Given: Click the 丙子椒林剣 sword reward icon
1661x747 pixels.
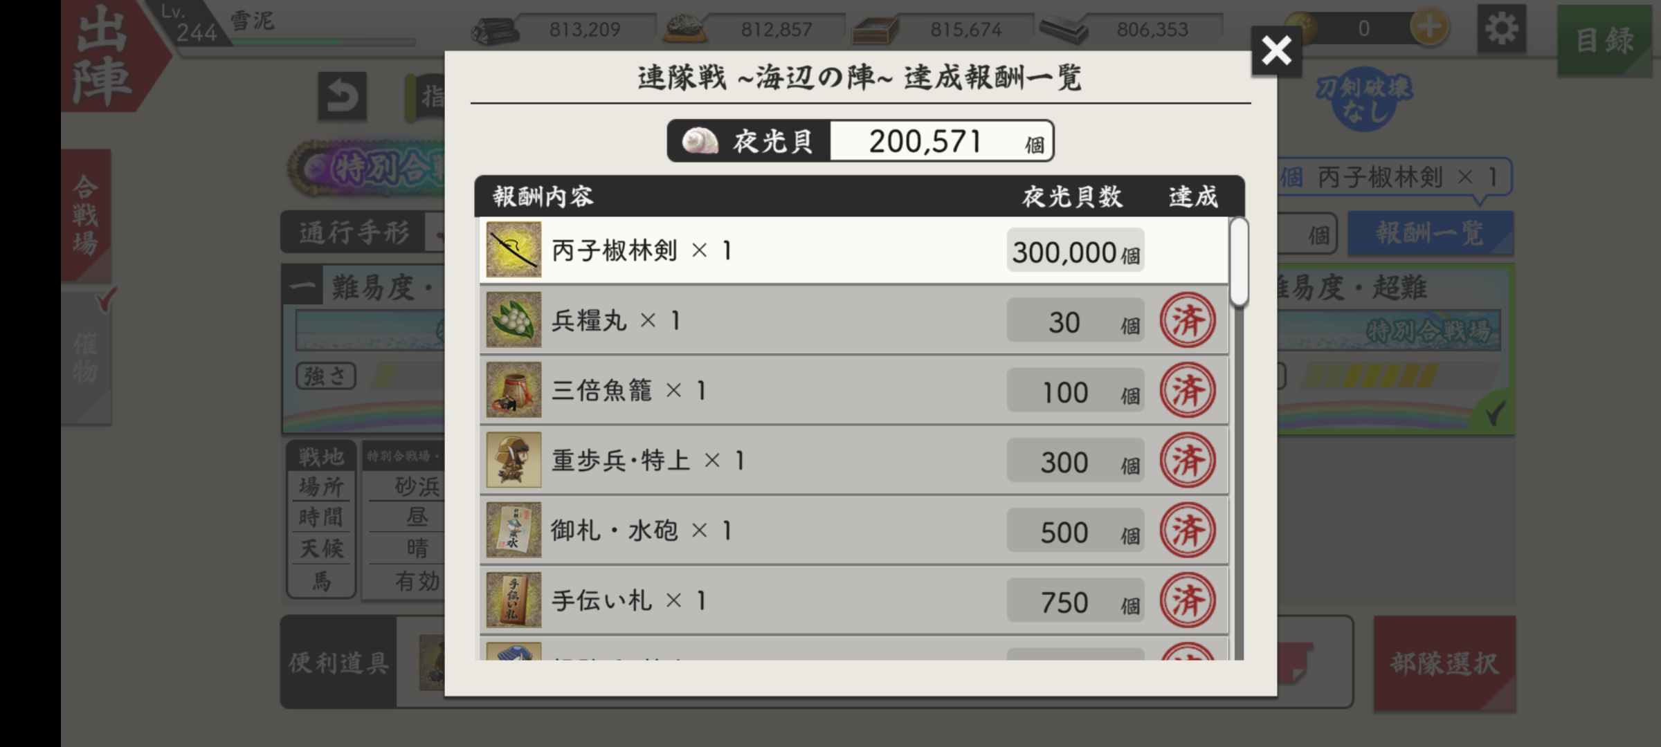Looking at the screenshot, I should (x=514, y=250).
